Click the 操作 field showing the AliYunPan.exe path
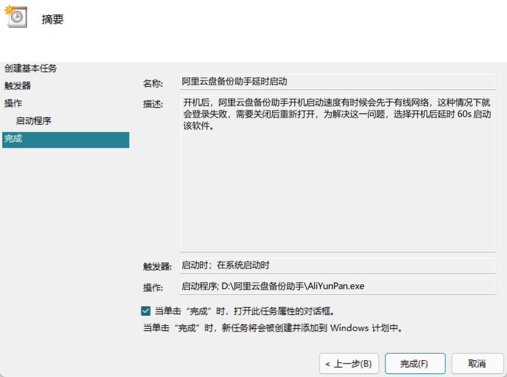 pyautogui.click(x=338, y=286)
